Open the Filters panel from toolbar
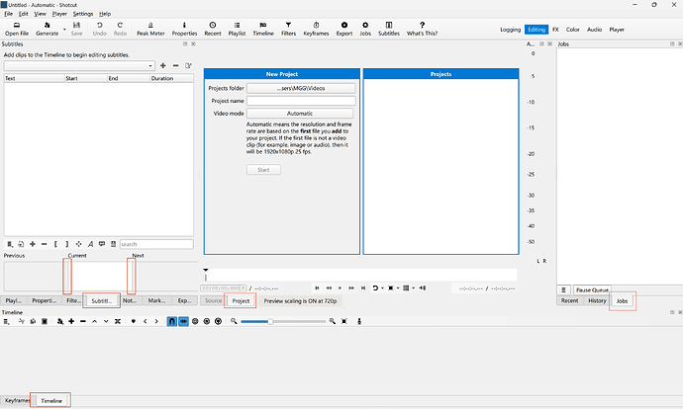The width and height of the screenshot is (683, 409). coord(288,29)
